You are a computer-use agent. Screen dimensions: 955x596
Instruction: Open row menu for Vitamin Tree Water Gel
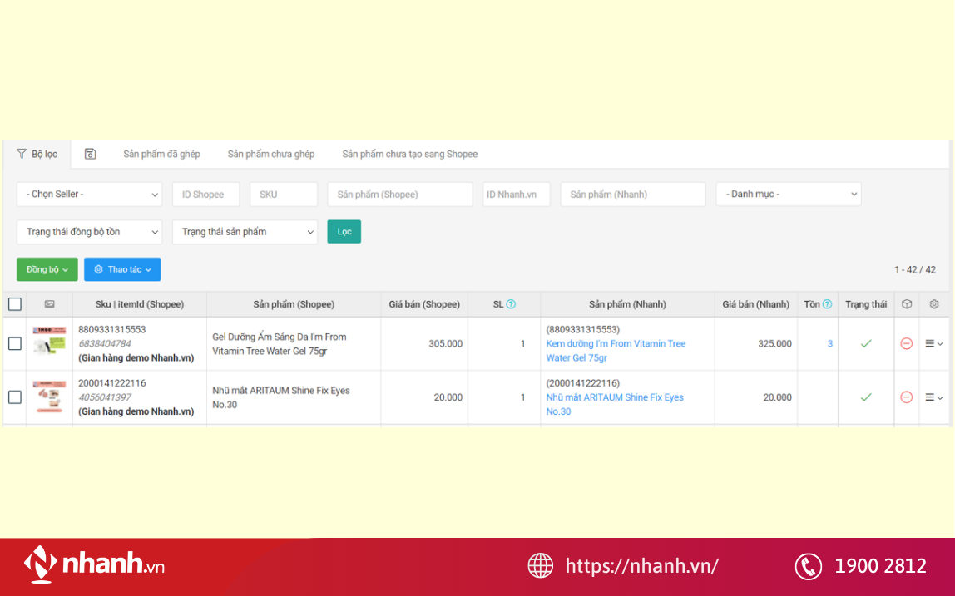pos(933,344)
